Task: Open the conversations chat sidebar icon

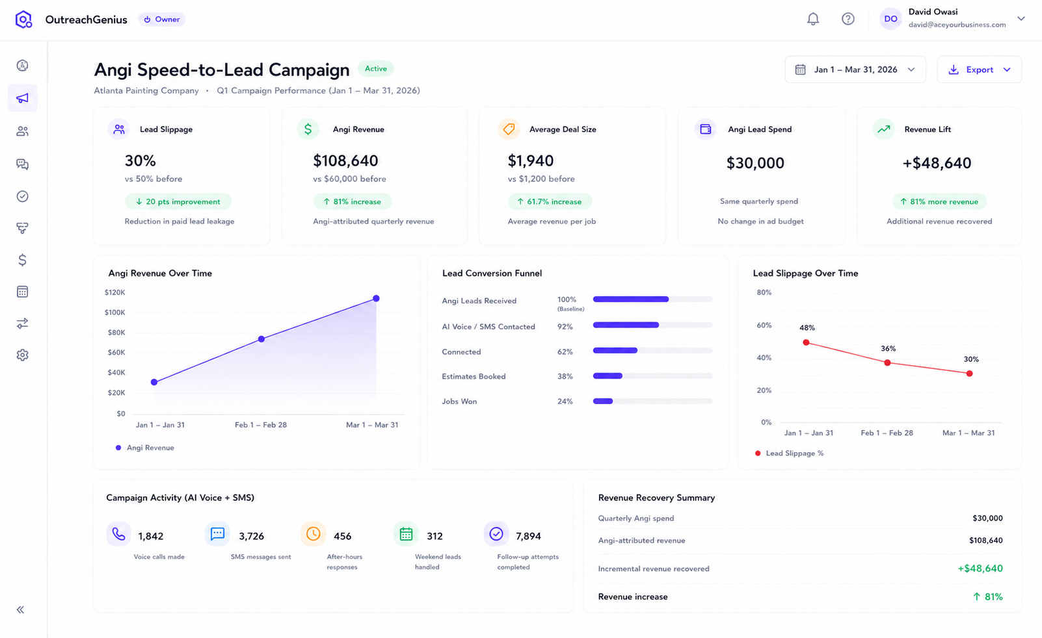Action: click(23, 164)
